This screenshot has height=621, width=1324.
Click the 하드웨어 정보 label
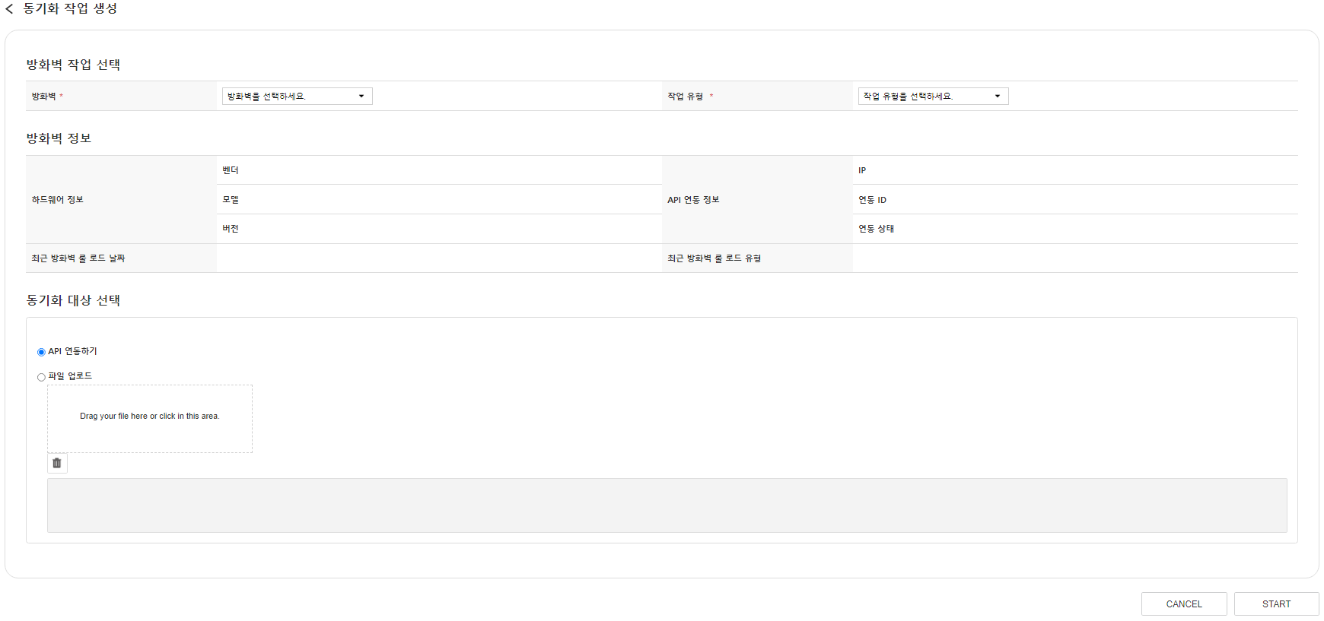click(x=57, y=200)
